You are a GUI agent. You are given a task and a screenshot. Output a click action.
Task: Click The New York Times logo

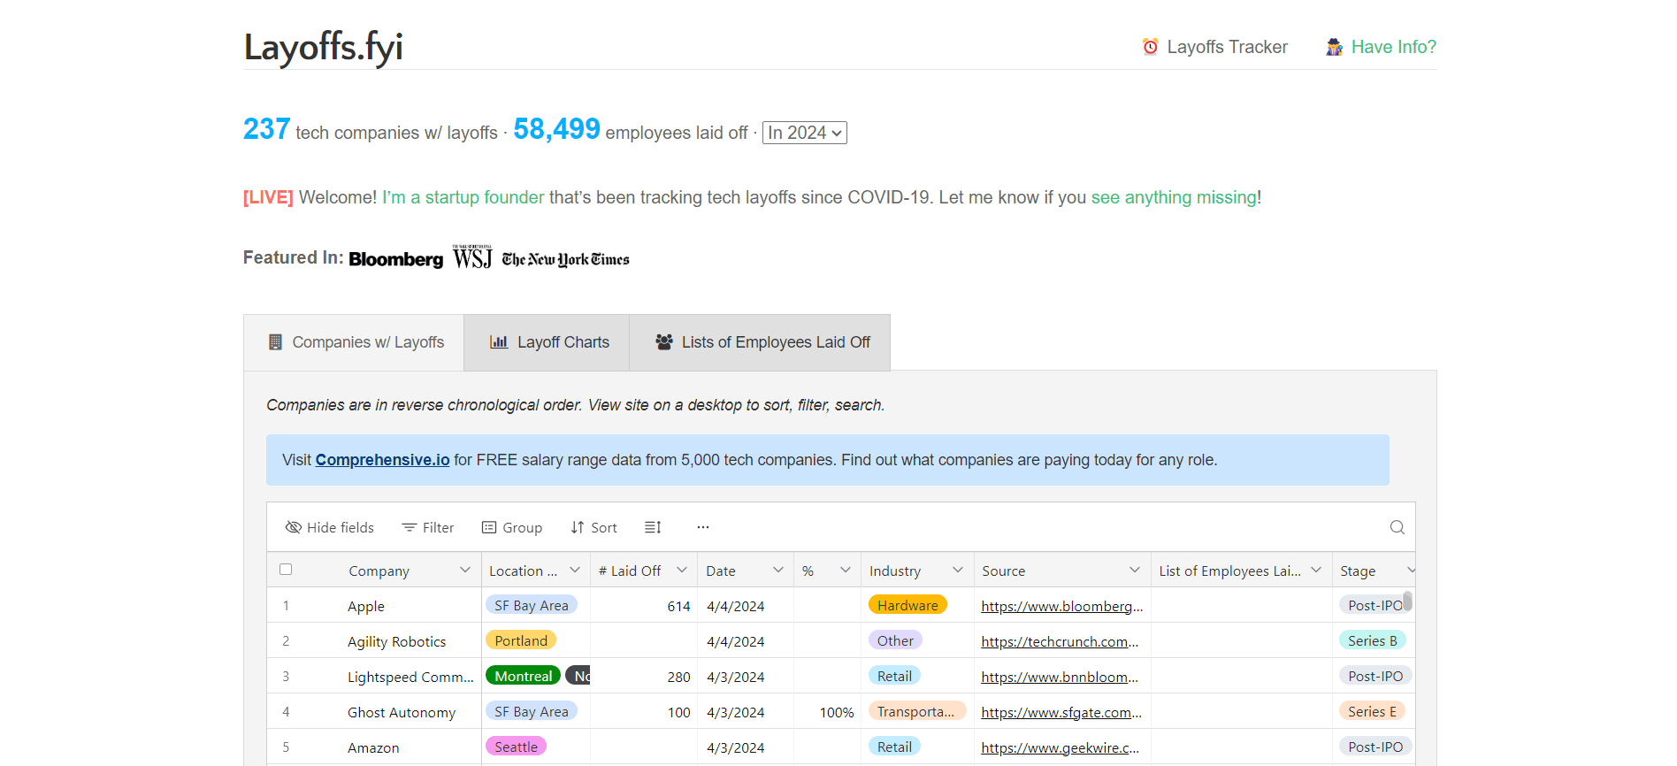(x=565, y=259)
